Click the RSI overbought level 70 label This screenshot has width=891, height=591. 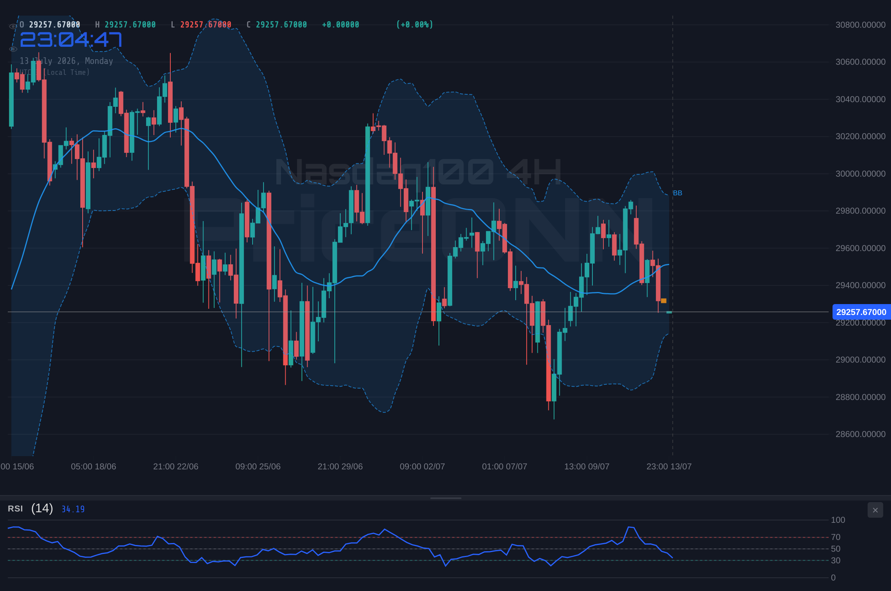click(x=836, y=537)
